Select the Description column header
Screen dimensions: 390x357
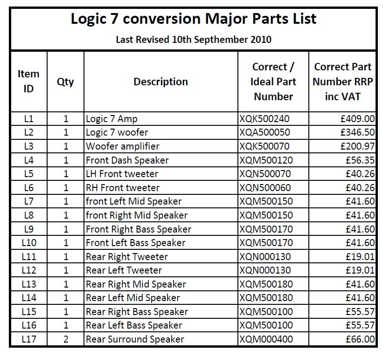pos(160,82)
